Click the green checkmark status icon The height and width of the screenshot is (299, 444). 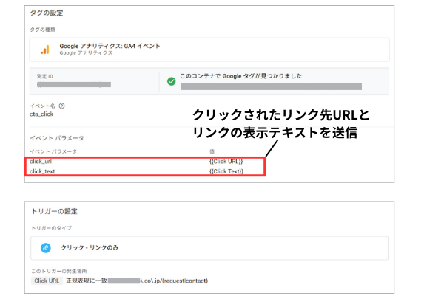[171, 80]
